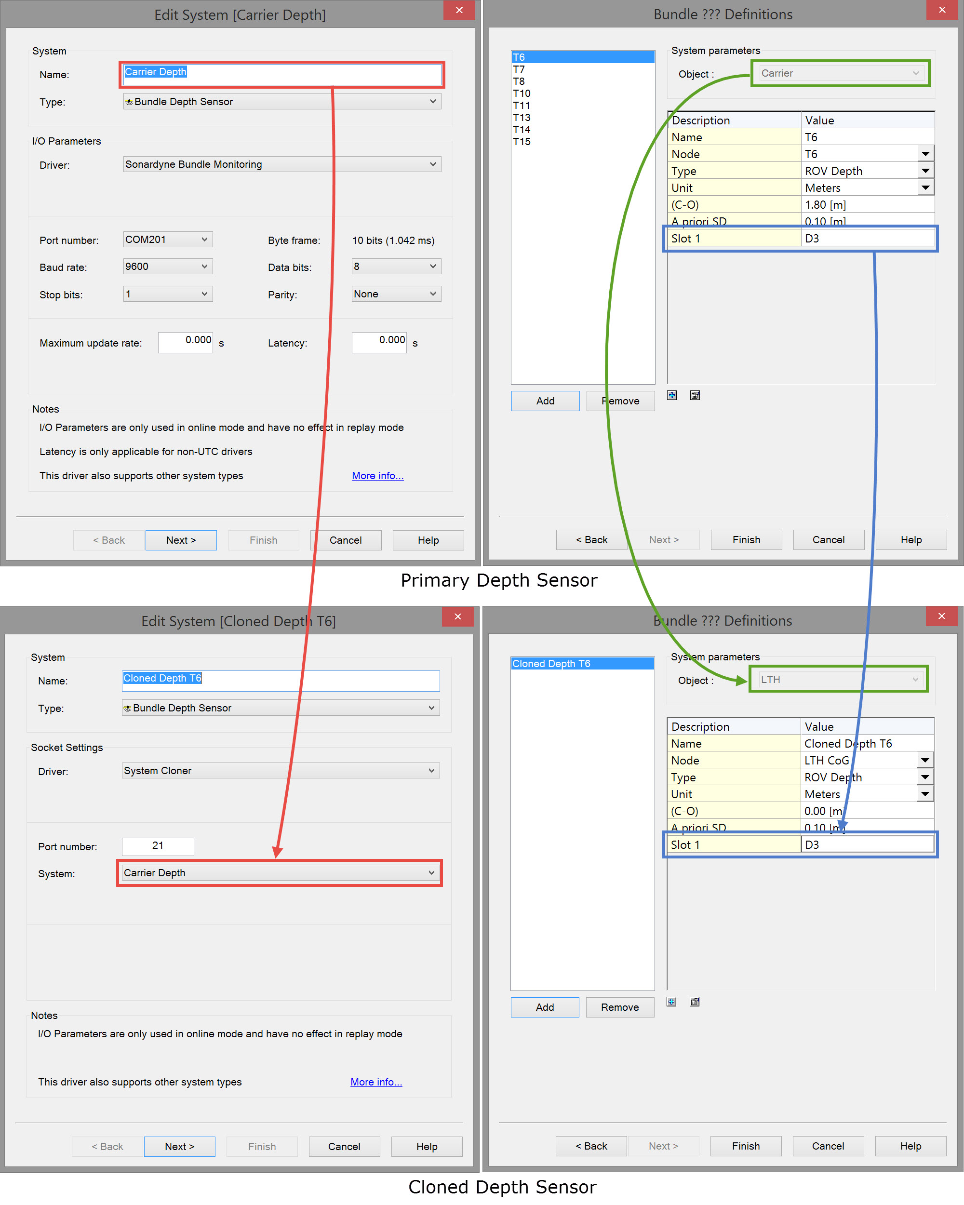
Task: Click properties sheet icon in Carrier bundle dialog
Action: pos(695,395)
